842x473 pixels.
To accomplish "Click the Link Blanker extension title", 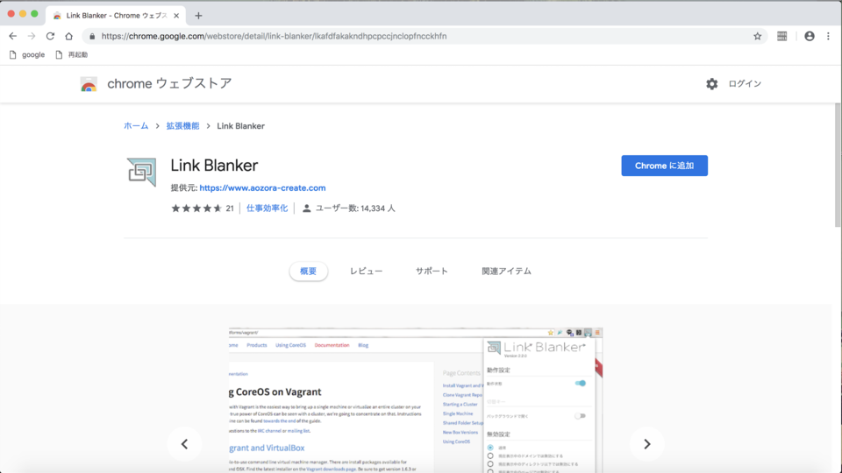I will coord(214,166).
